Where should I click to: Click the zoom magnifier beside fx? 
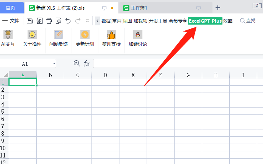tap(77, 63)
